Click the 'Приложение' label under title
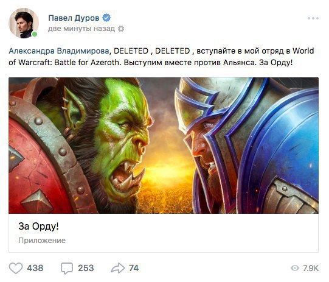This screenshot has width=329, height=282. click(x=42, y=241)
